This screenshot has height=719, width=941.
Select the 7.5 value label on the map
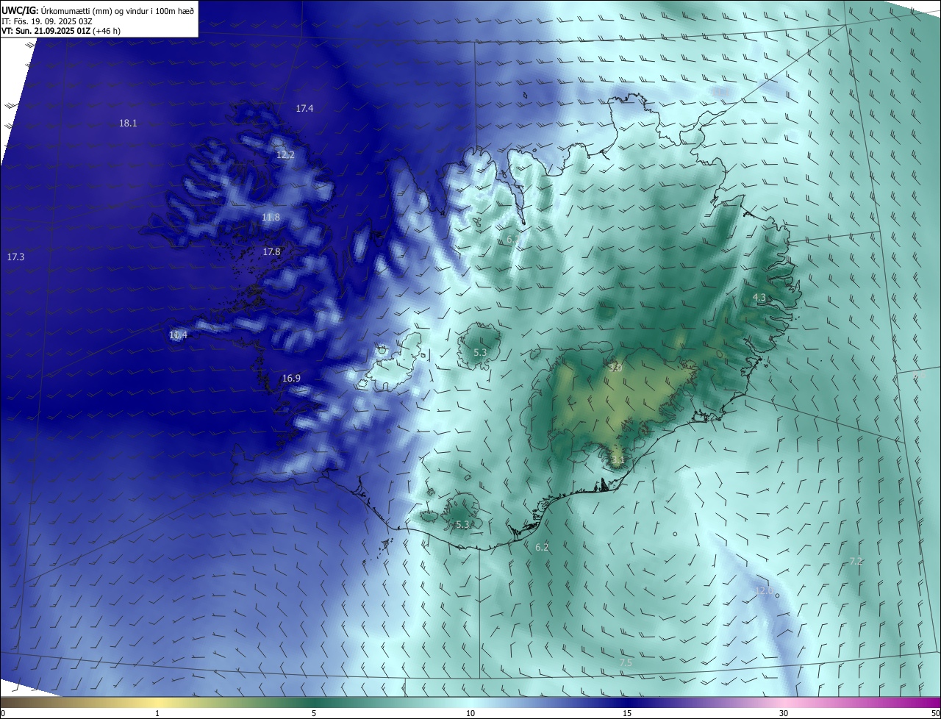tap(626, 663)
